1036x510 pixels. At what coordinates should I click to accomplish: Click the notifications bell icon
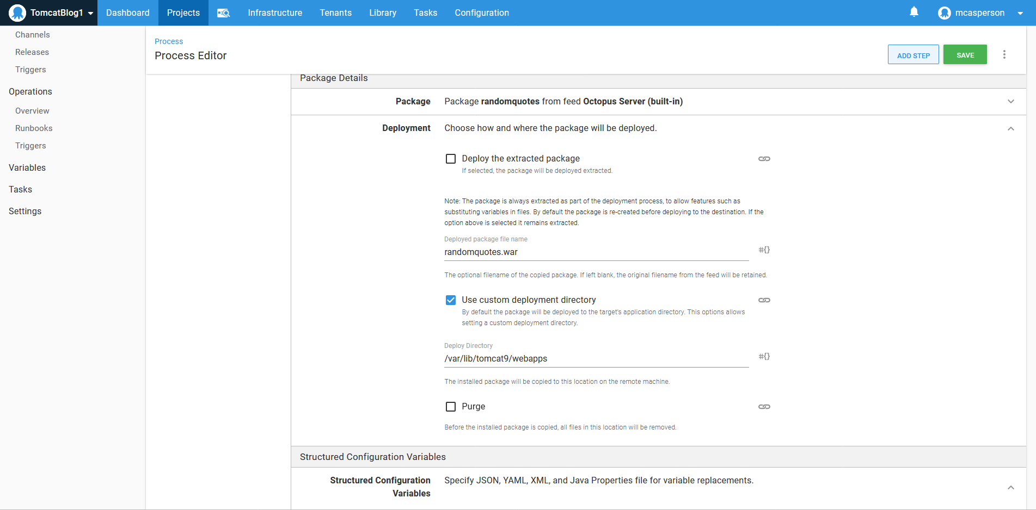914,12
